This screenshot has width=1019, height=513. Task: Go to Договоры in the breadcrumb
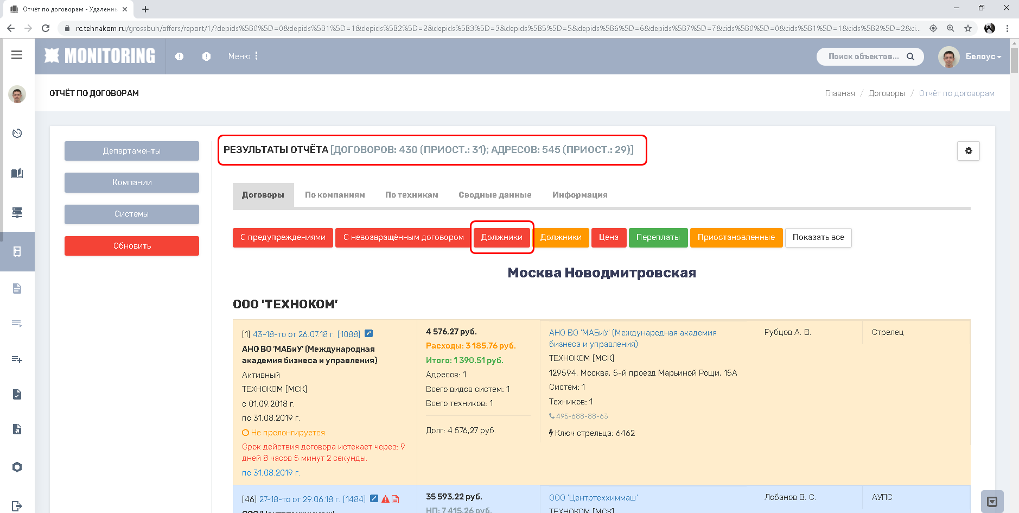coord(887,93)
